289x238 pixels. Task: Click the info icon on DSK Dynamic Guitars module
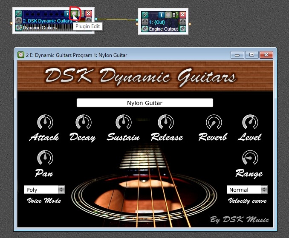tap(67, 14)
